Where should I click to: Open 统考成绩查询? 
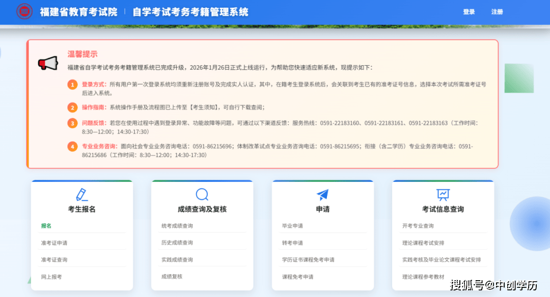click(177, 226)
